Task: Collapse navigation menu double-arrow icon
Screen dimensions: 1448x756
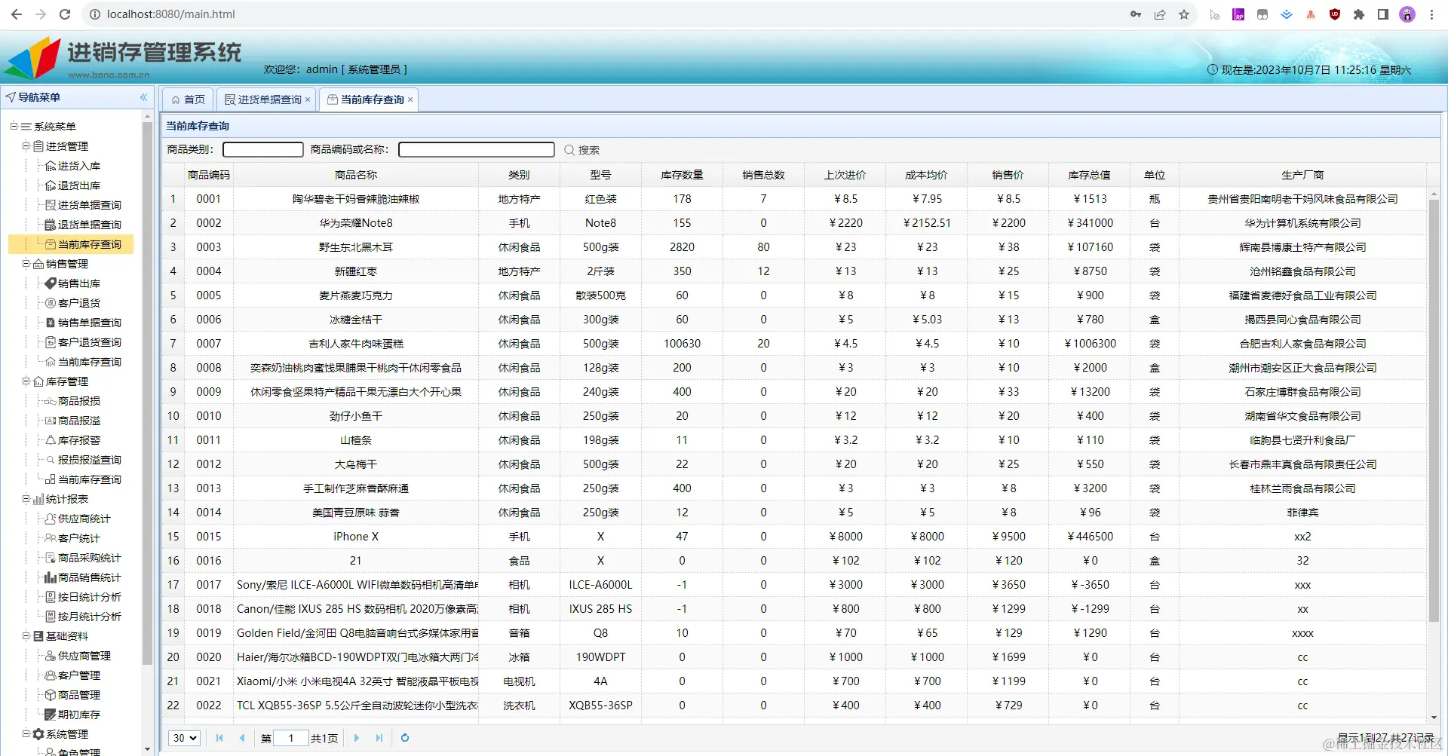Action: pos(144,97)
